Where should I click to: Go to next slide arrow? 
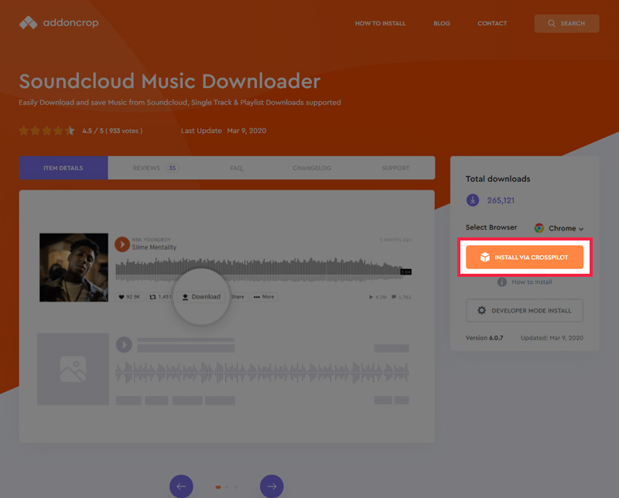coord(272,486)
